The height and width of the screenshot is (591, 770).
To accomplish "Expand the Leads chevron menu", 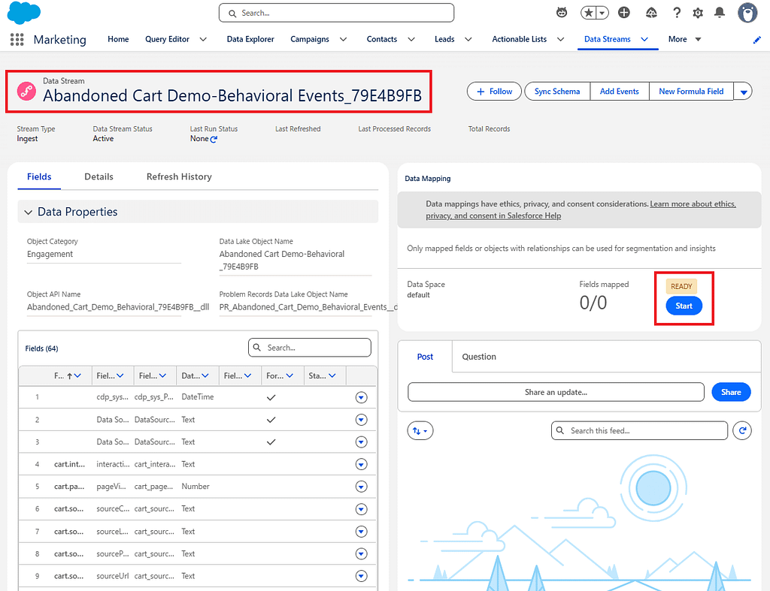I will coord(468,39).
